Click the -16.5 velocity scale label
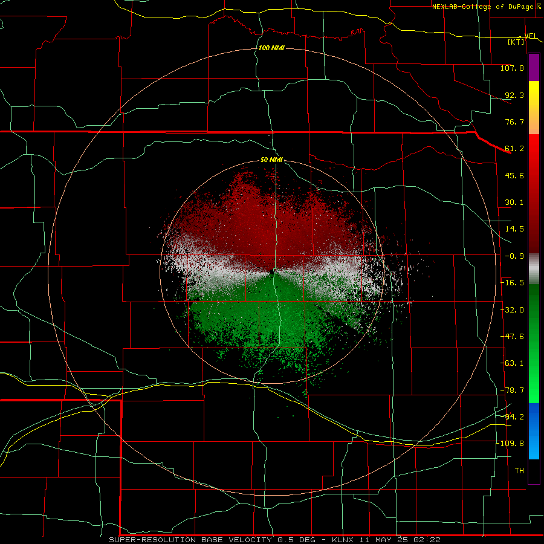 click(512, 283)
